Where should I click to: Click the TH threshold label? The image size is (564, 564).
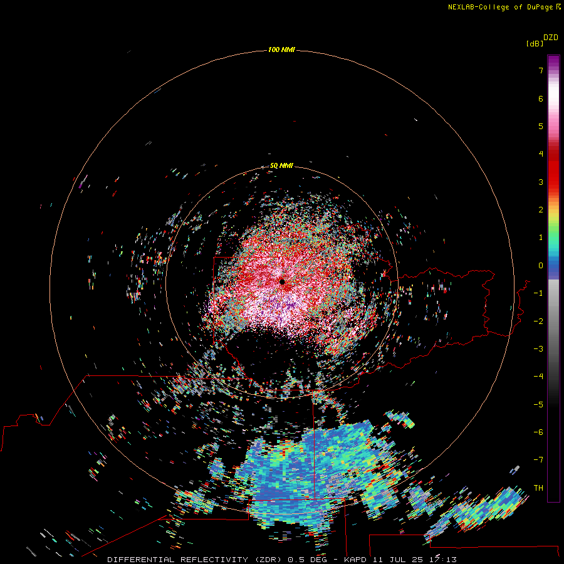pyautogui.click(x=538, y=488)
